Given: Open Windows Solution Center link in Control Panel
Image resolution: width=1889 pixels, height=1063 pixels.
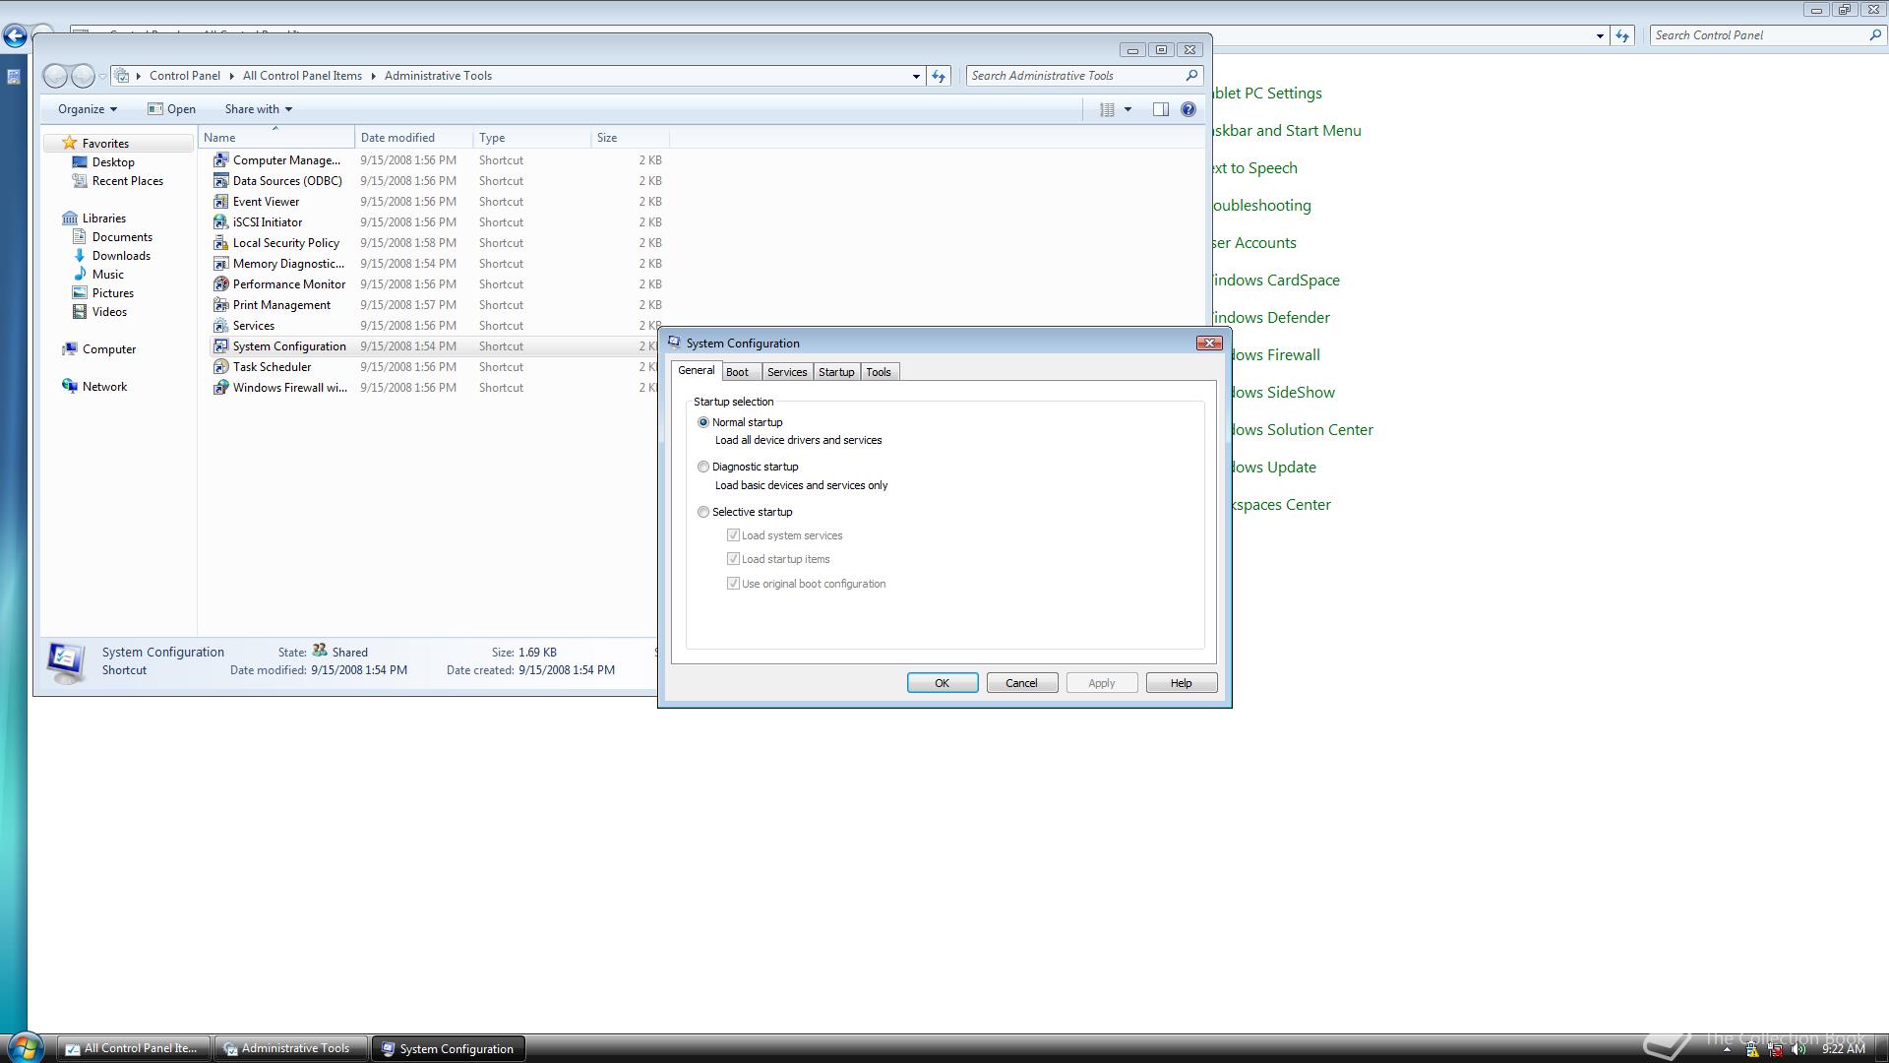Looking at the screenshot, I should coord(1302,430).
